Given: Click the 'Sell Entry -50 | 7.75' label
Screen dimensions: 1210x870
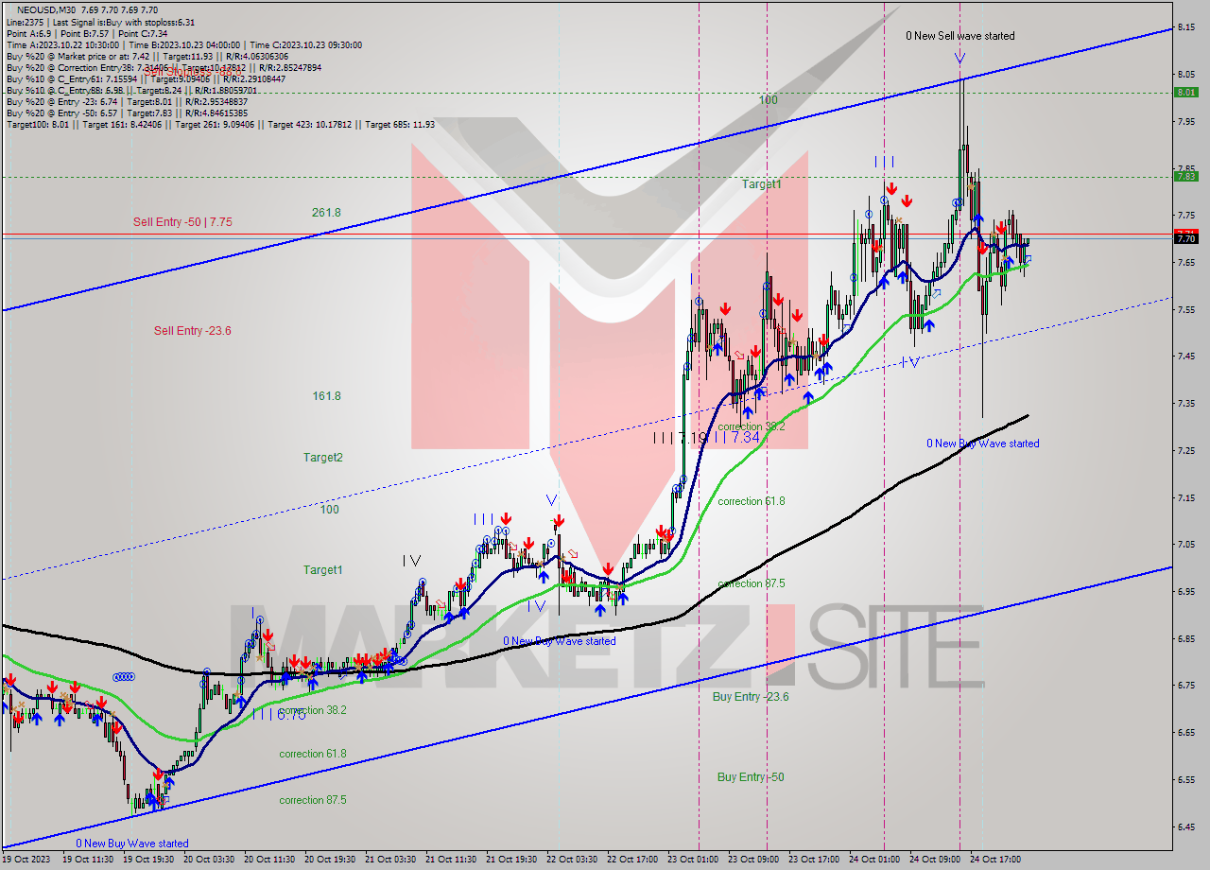Looking at the screenshot, I should coord(182,221).
